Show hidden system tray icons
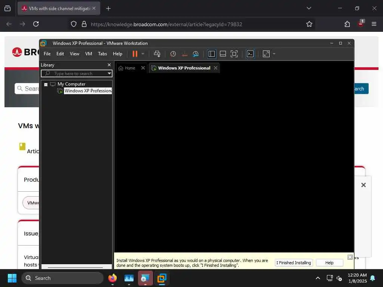 318,278
